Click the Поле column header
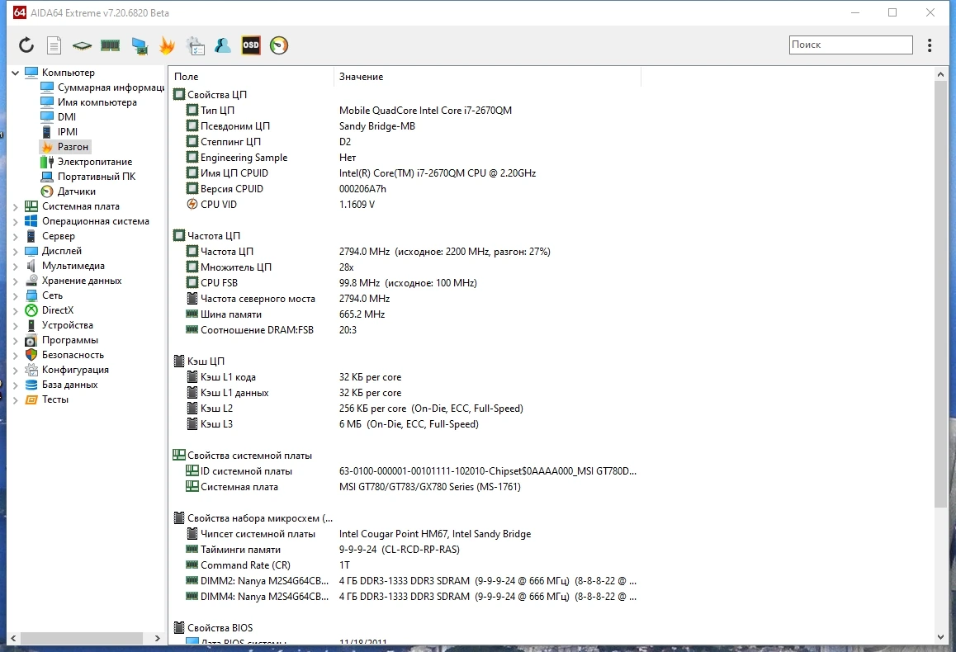Screen dimensions: 956x652 pos(251,77)
